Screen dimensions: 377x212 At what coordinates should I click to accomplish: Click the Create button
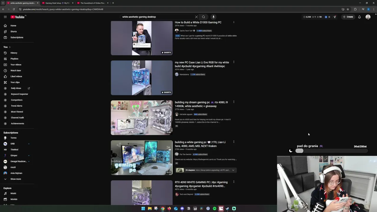[348, 17]
